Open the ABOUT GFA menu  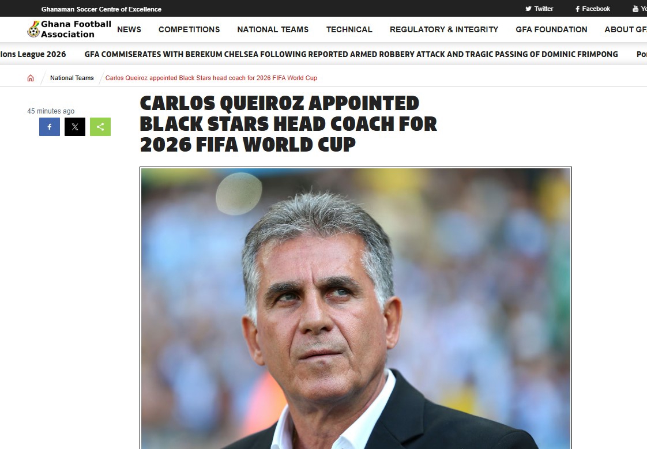626,29
